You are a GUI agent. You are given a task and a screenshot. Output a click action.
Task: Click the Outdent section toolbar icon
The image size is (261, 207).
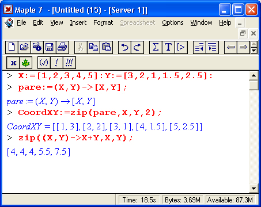[199, 47]
